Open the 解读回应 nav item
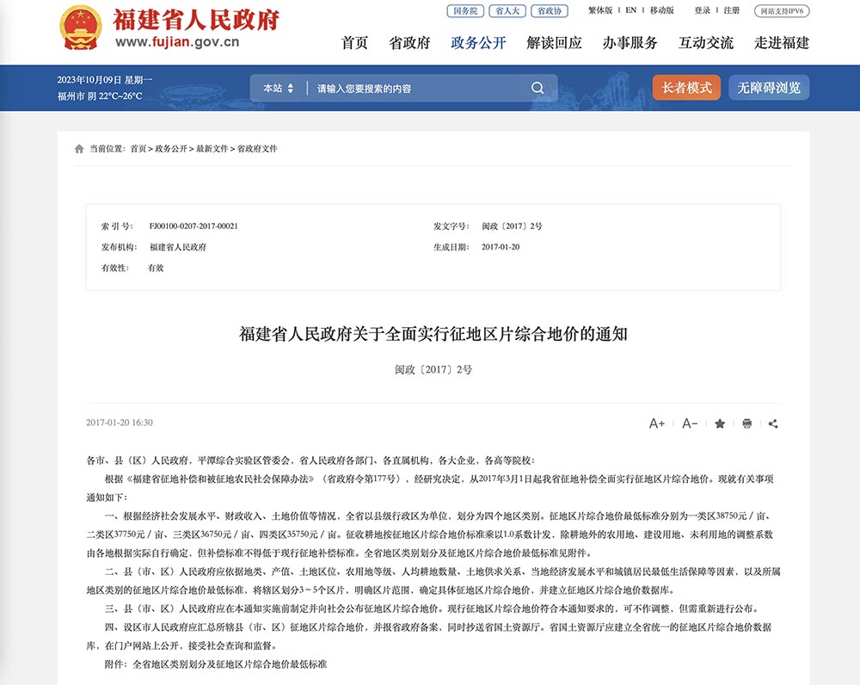Viewport: 860px width, 685px height. 554,43
